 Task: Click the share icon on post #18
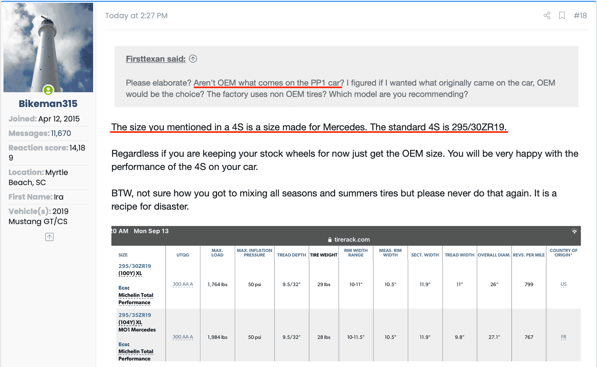tap(547, 15)
